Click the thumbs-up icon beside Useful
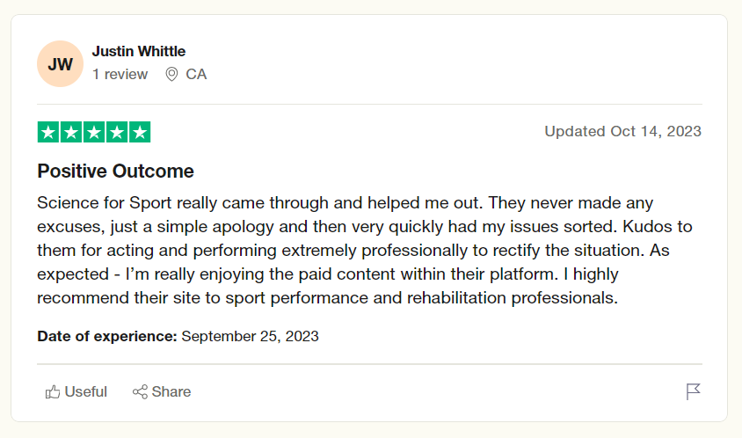 [x=53, y=391]
